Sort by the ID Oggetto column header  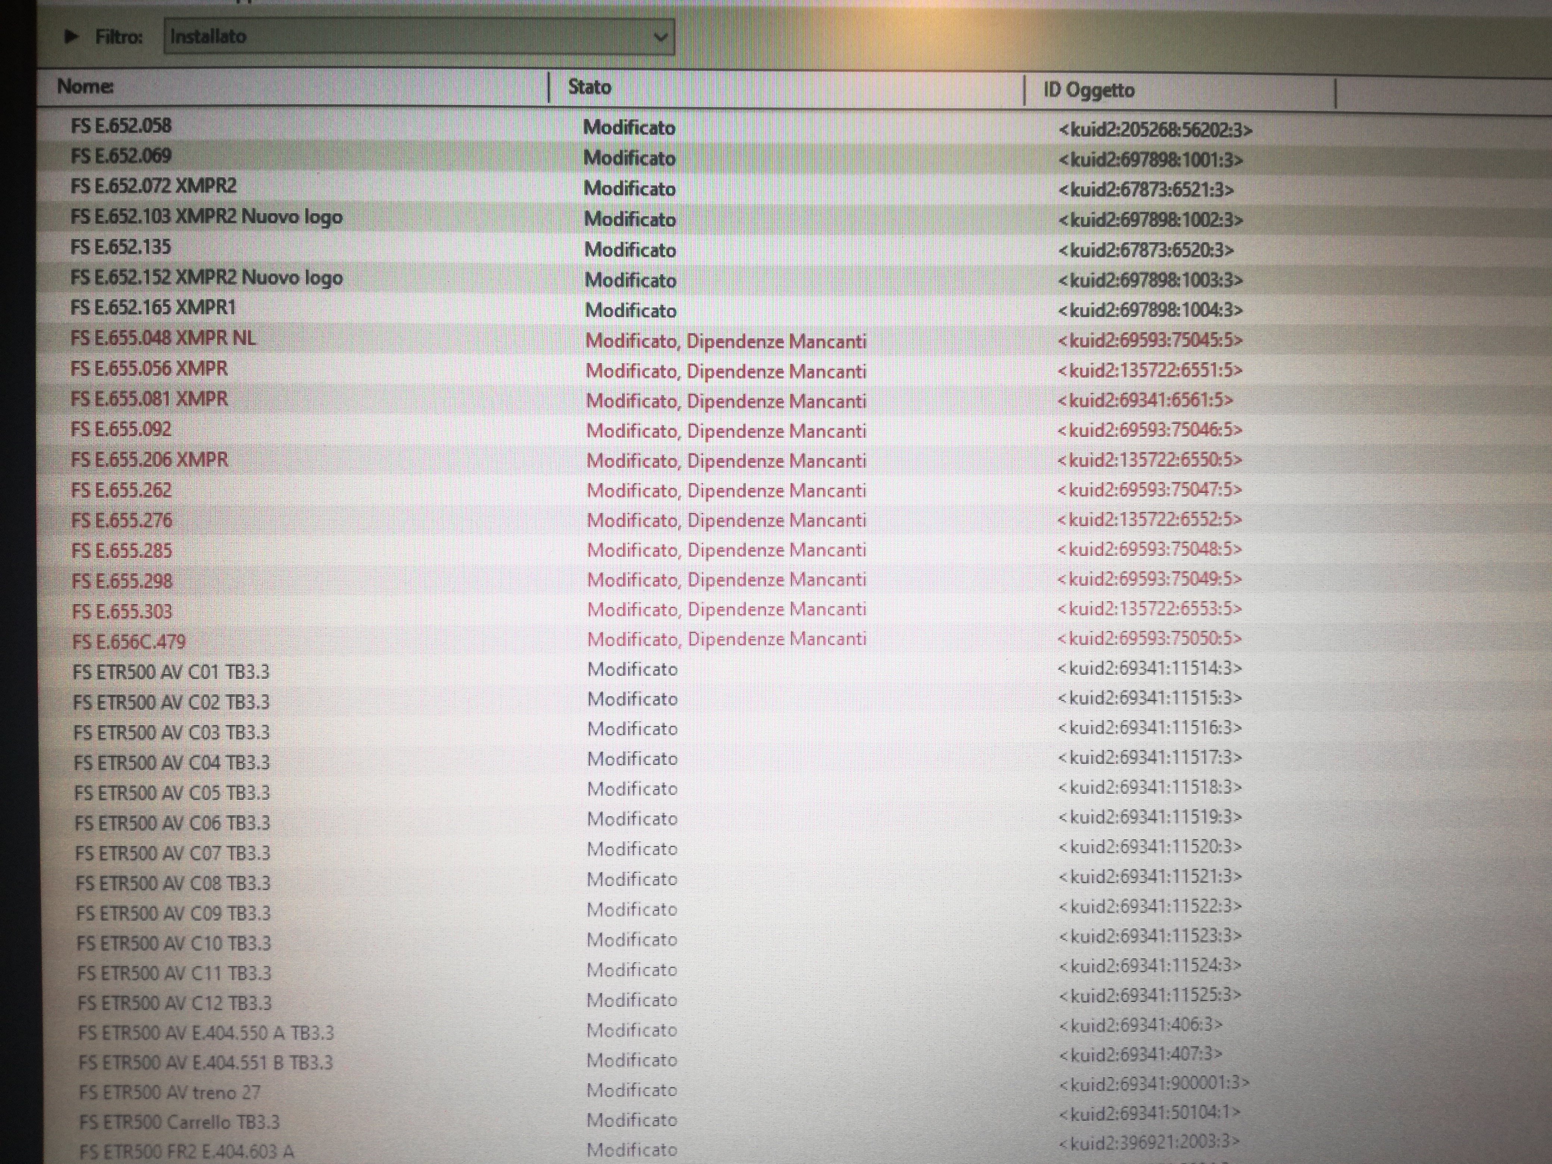tap(1089, 90)
